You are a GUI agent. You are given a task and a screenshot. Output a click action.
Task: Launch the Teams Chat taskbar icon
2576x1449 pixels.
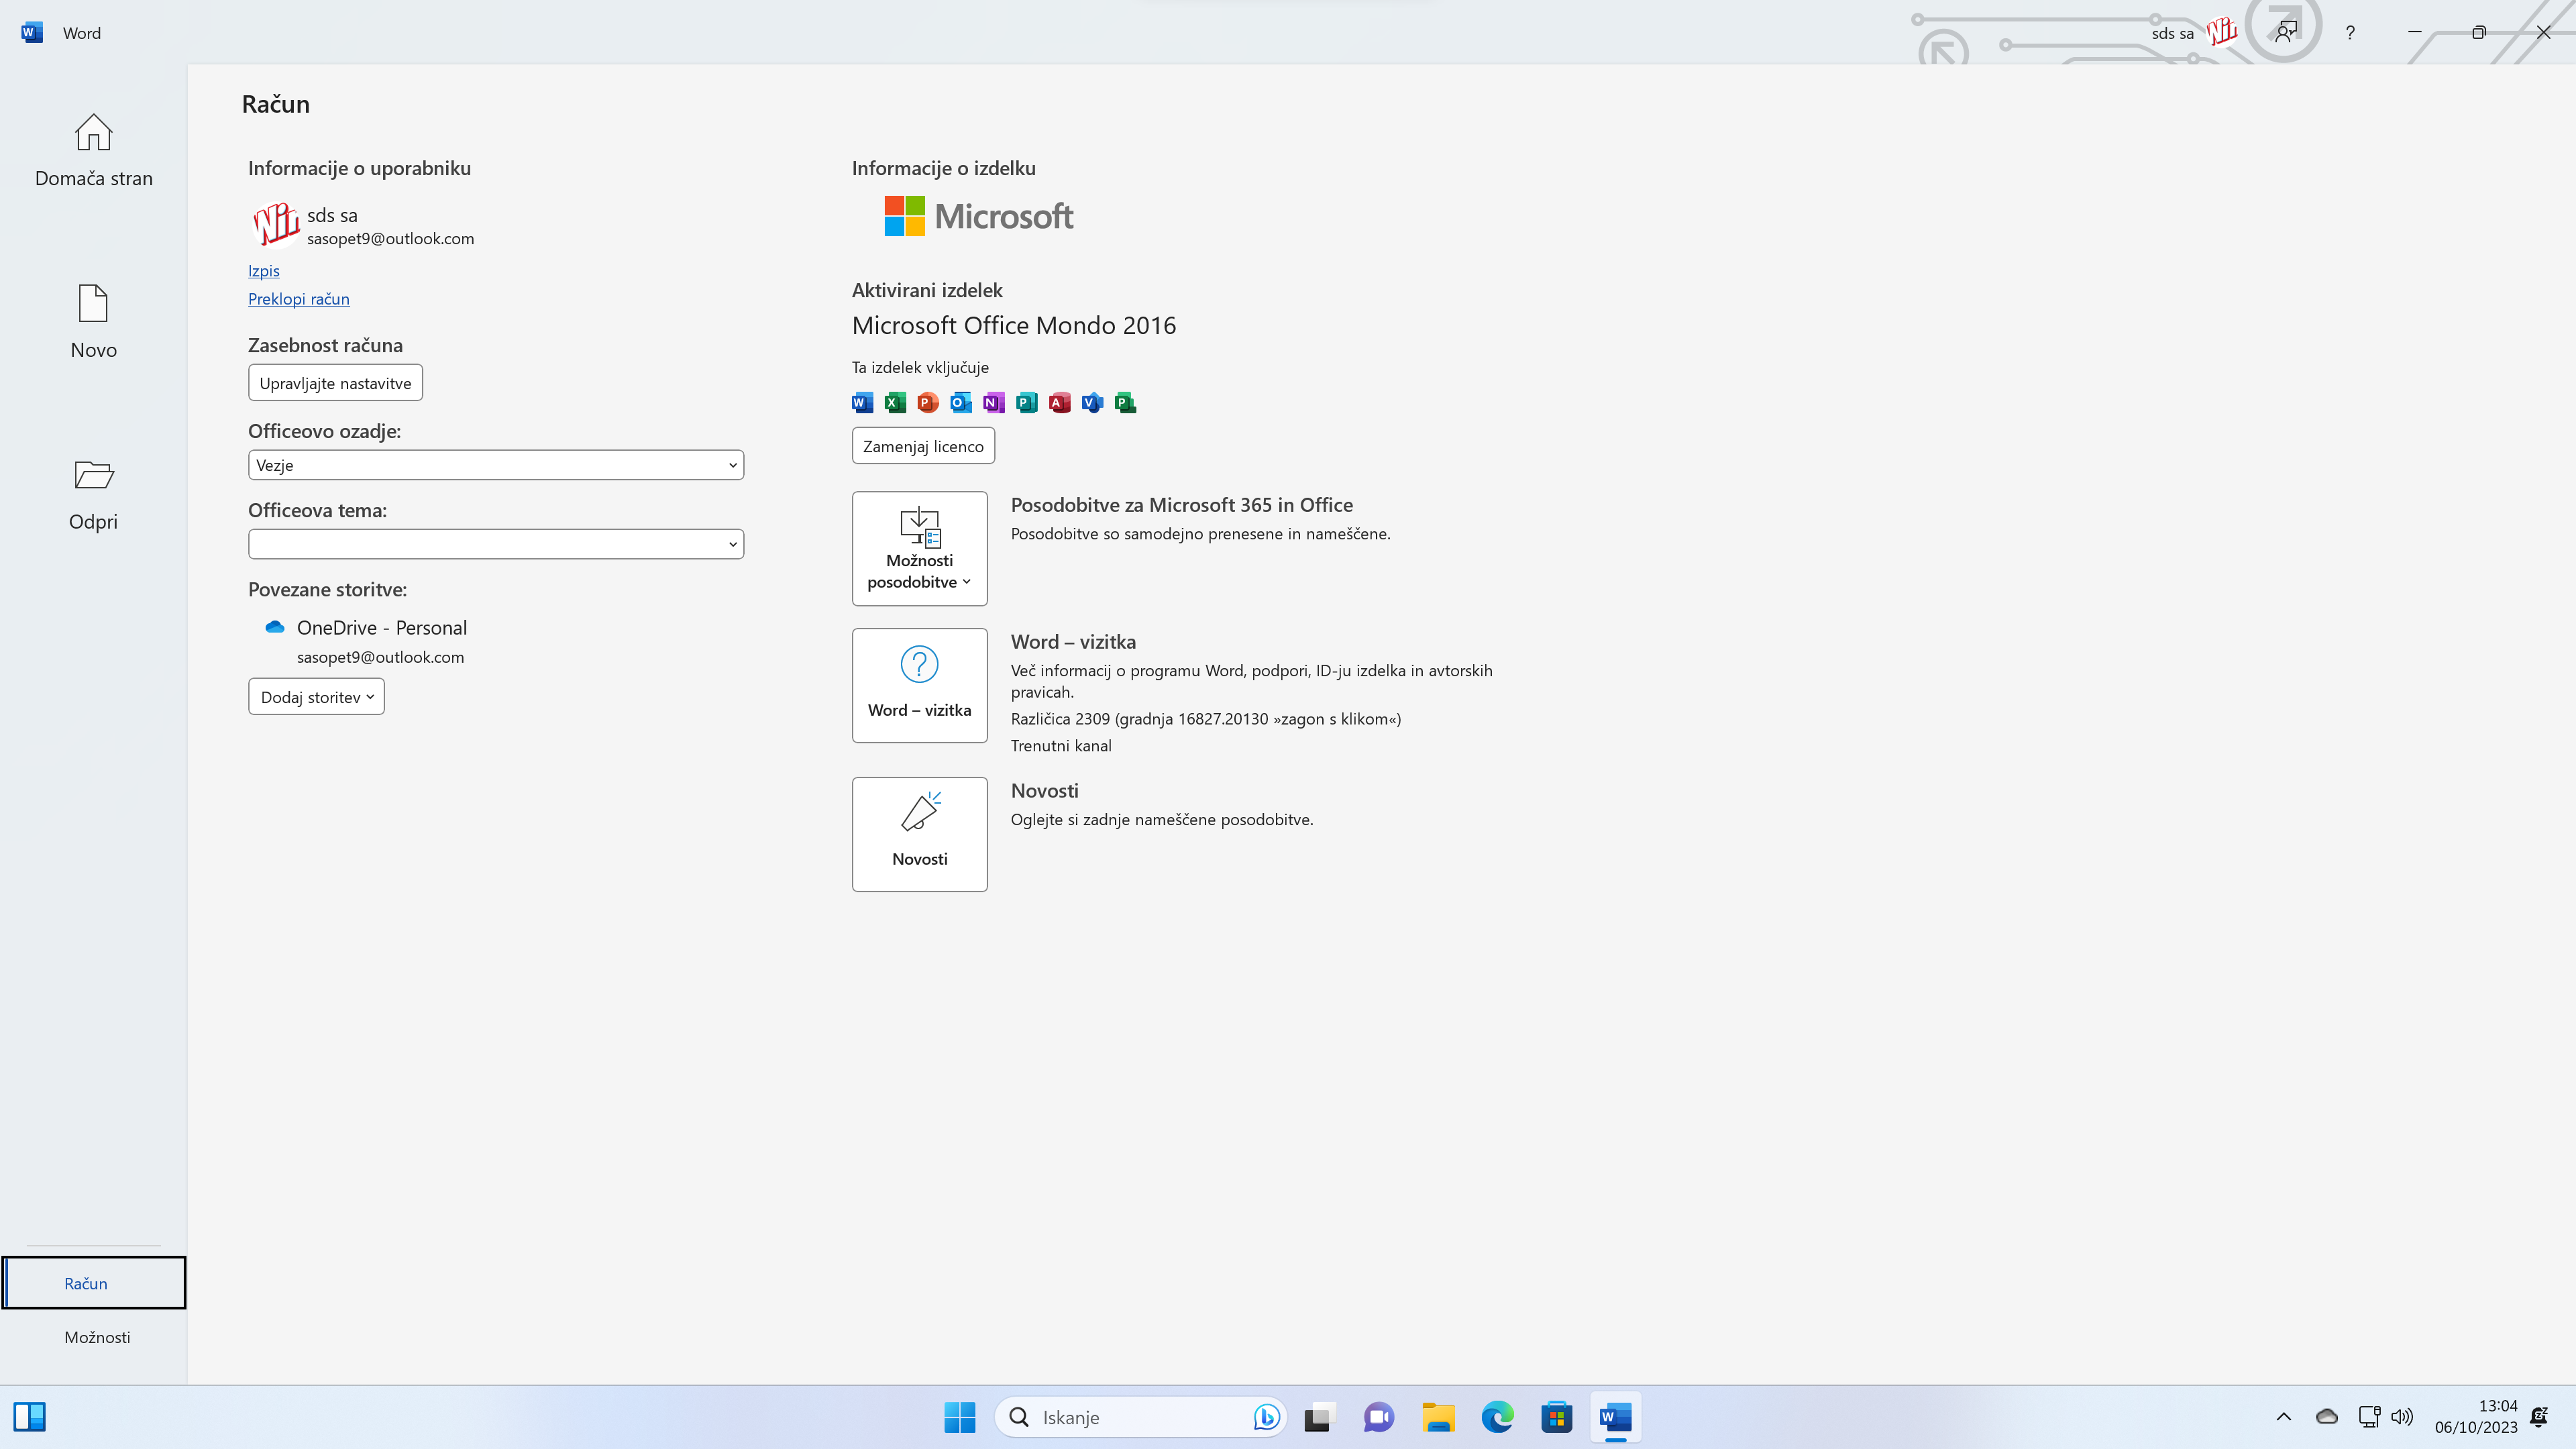1379,1417
